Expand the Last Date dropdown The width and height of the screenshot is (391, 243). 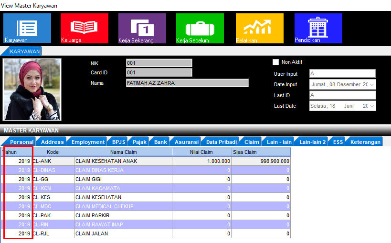[371, 106]
